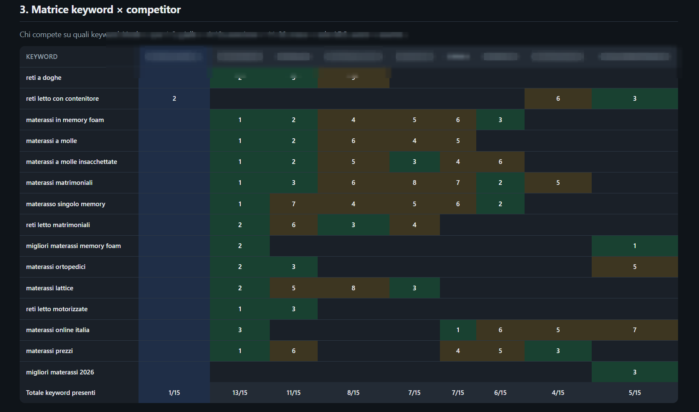Click position 6 in 'reti letto matrimoniali' row
699x412 pixels.
point(294,225)
